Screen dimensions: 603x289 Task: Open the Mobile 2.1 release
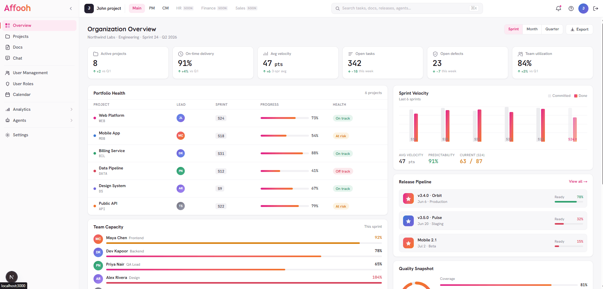click(x=493, y=243)
